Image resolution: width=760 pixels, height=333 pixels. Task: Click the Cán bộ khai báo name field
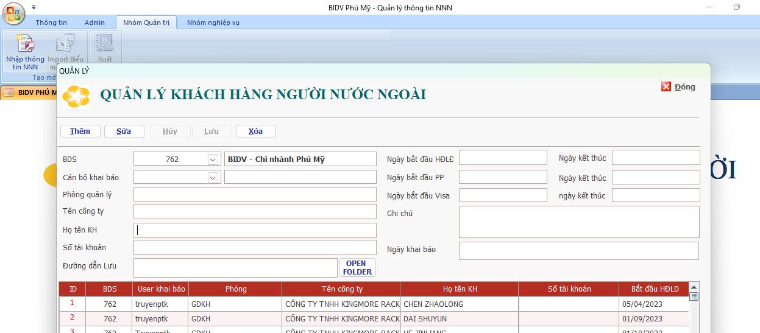[300, 177]
